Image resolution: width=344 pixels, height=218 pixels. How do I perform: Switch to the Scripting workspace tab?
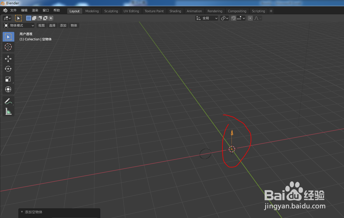click(258, 11)
